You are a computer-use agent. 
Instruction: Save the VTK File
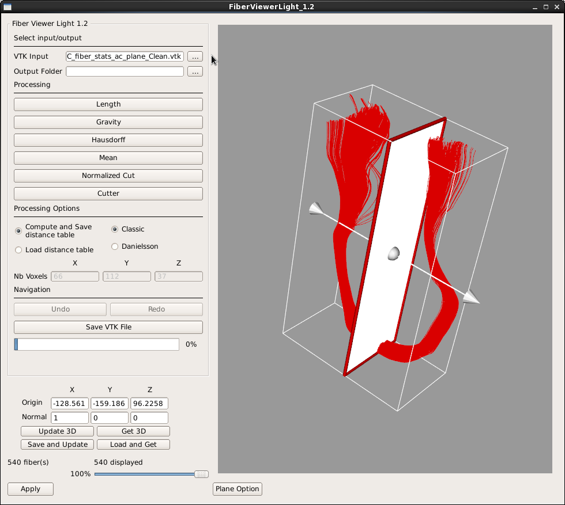[108, 327]
